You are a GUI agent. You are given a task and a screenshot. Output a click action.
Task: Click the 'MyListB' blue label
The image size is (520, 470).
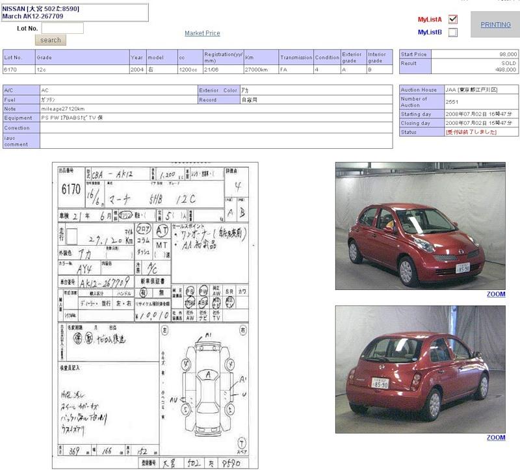(x=430, y=32)
